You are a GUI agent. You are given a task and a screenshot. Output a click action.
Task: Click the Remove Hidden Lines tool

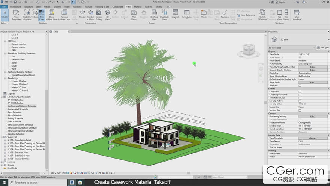(x=64, y=15)
